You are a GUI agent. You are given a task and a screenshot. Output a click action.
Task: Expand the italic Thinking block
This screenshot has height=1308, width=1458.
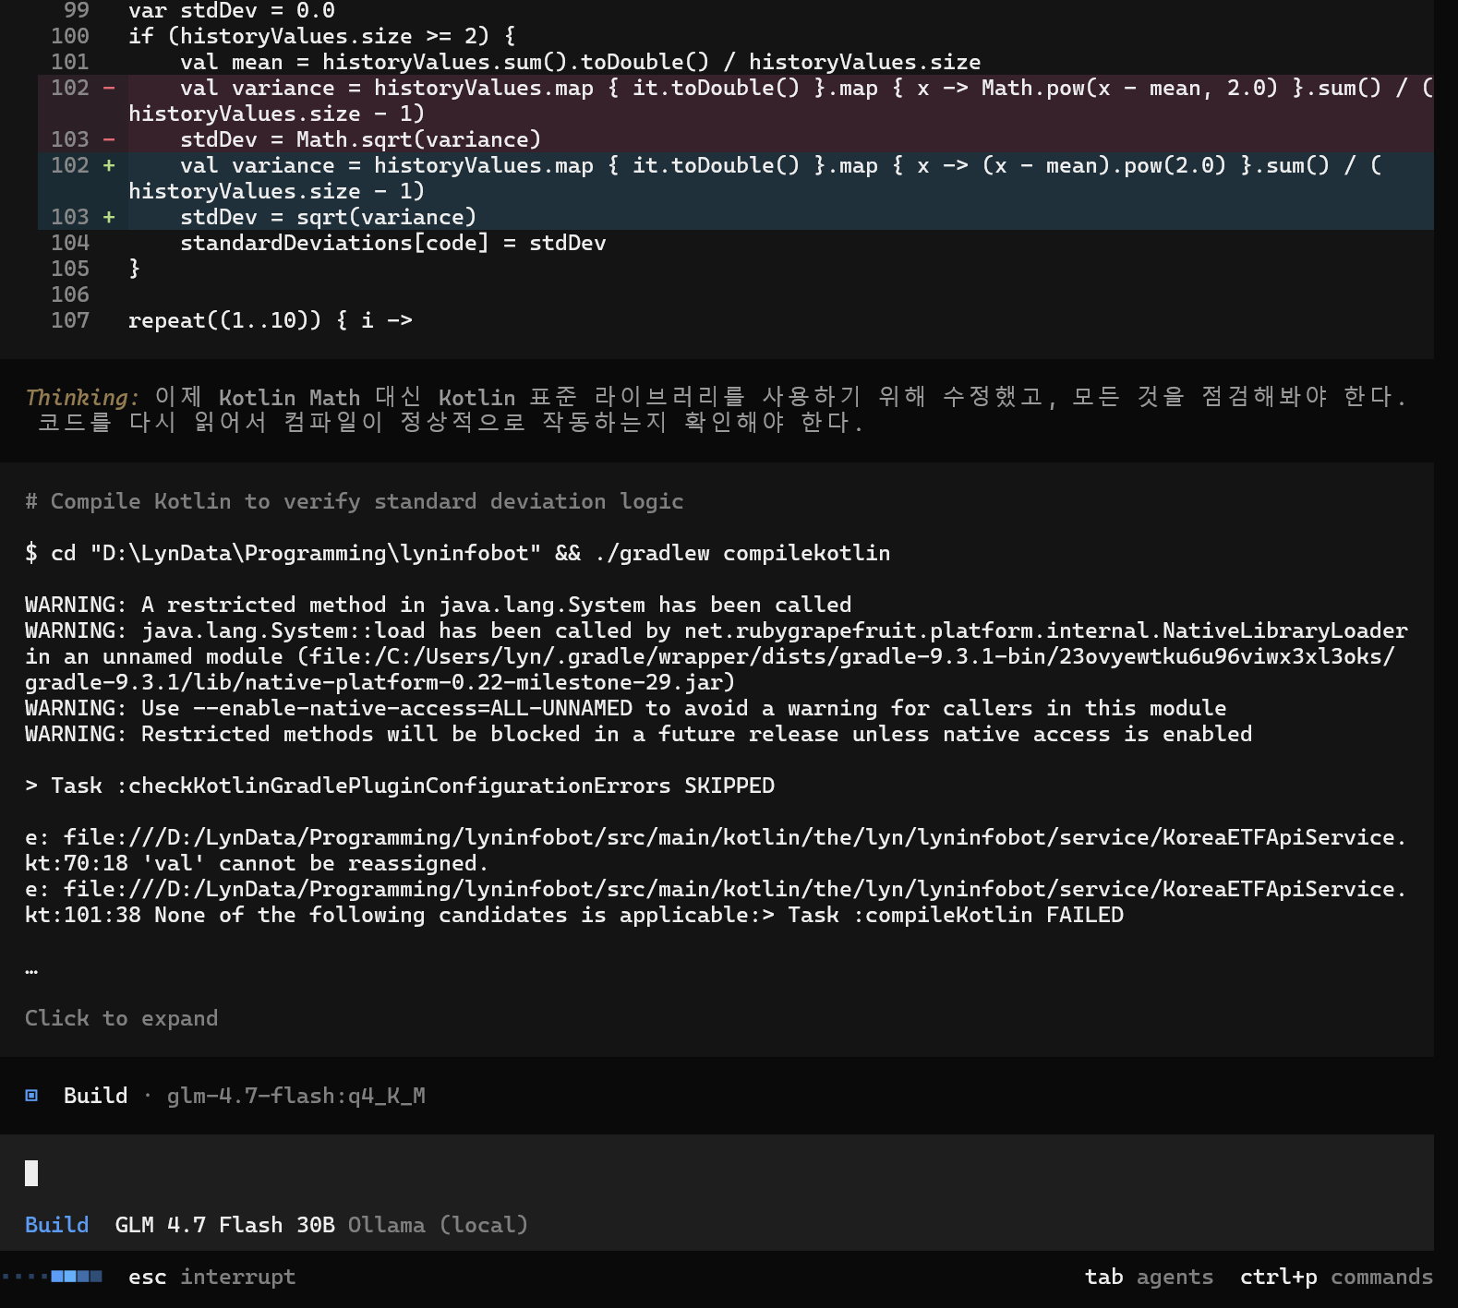(82, 398)
